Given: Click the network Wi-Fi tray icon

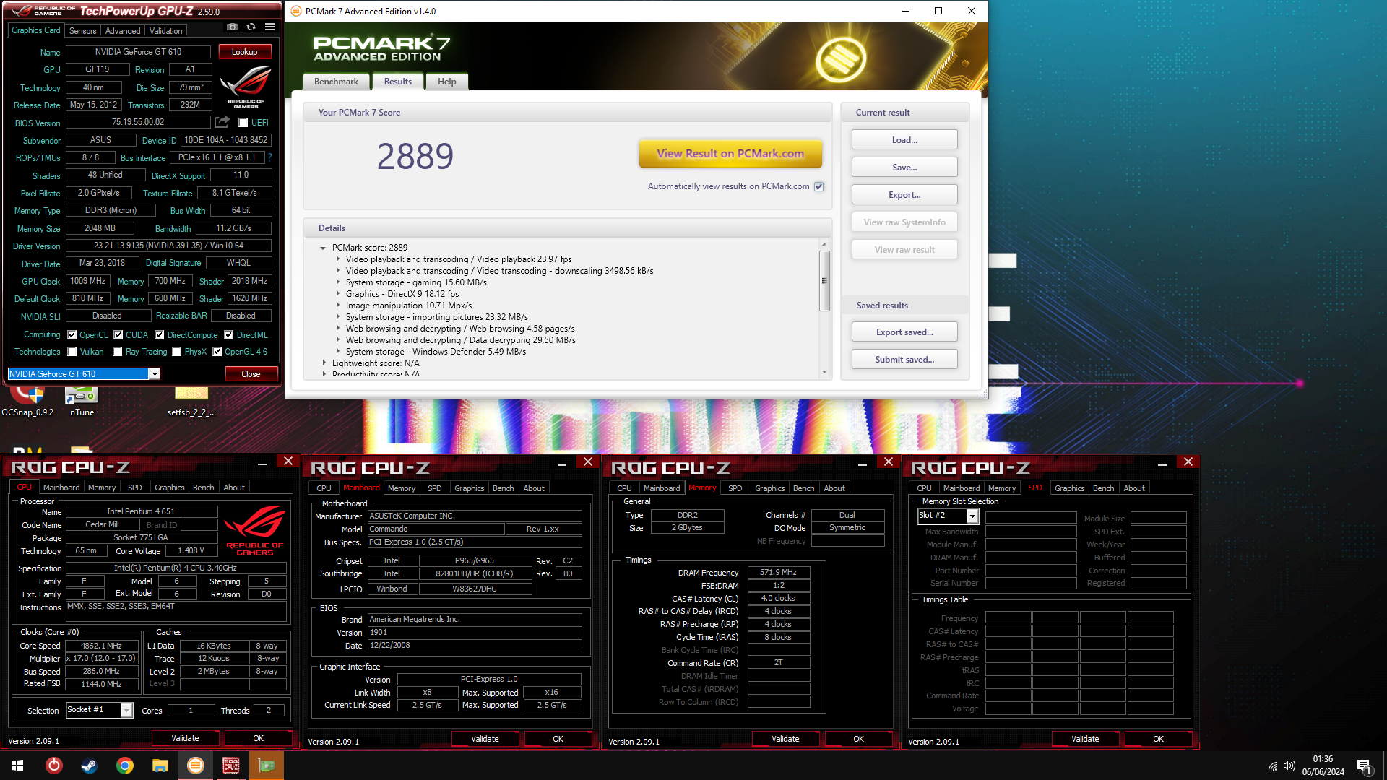Looking at the screenshot, I should click(x=1273, y=766).
